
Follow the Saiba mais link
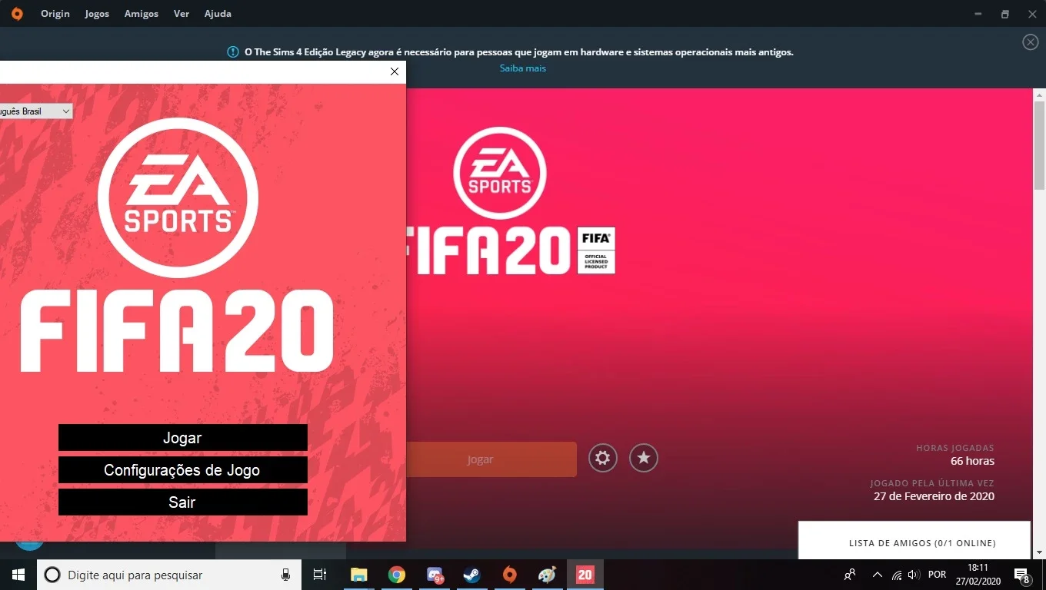coord(523,68)
